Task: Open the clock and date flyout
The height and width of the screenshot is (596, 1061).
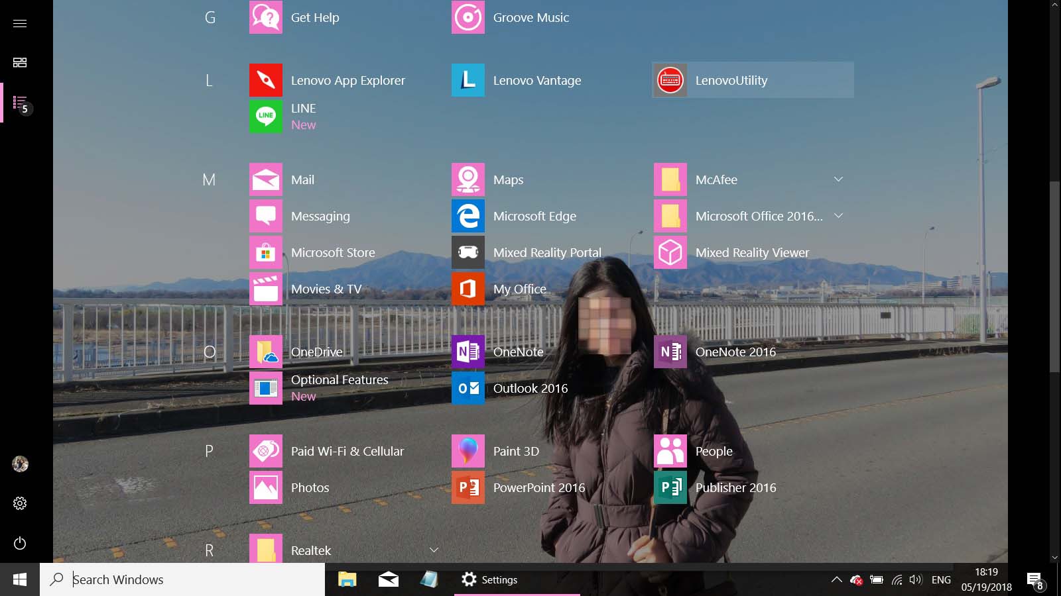Action: click(x=987, y=579)
